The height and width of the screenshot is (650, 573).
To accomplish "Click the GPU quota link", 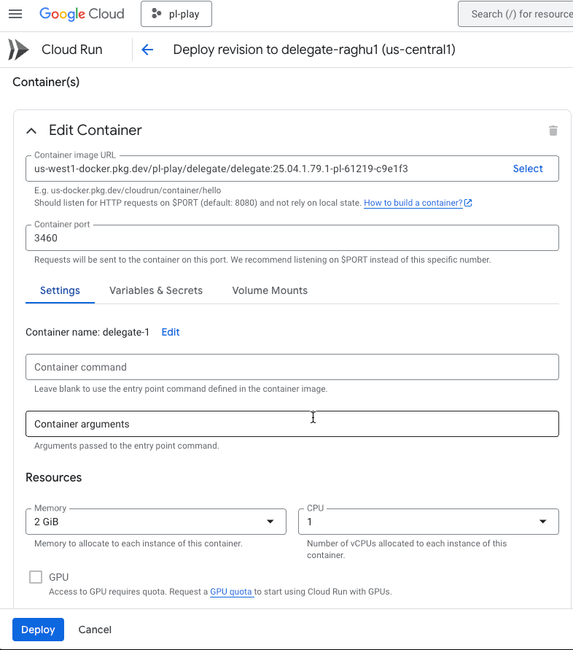I will (x=231, y=592).
